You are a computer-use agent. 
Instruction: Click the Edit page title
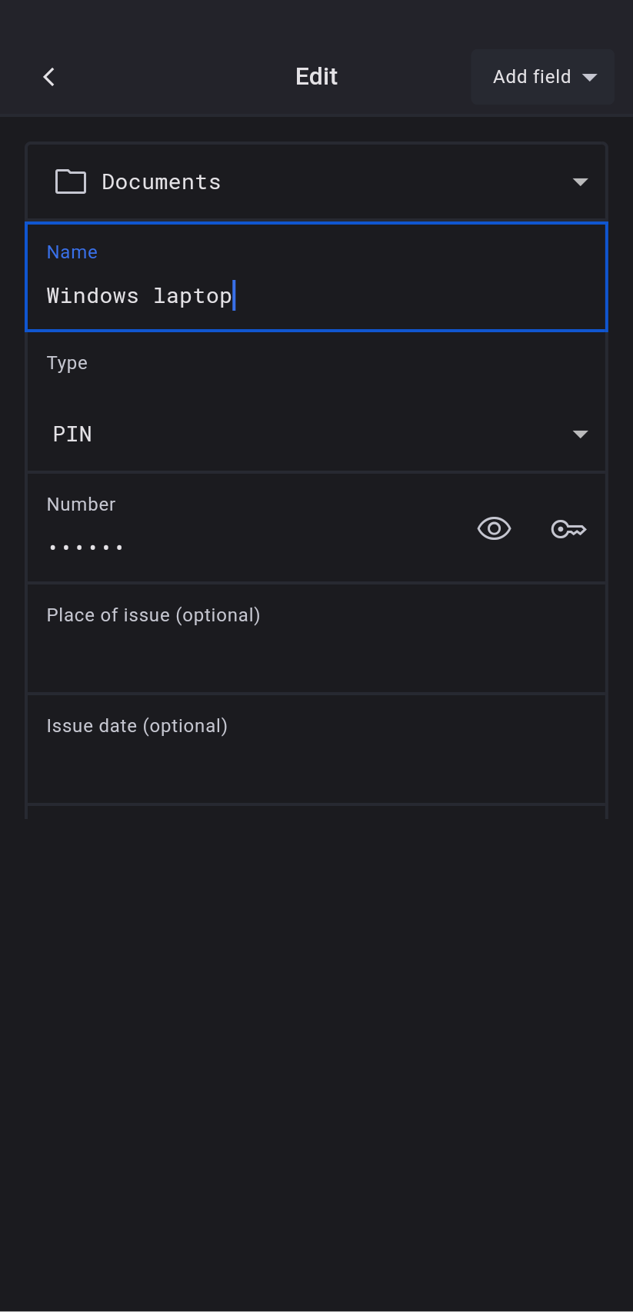pos(316,77)
